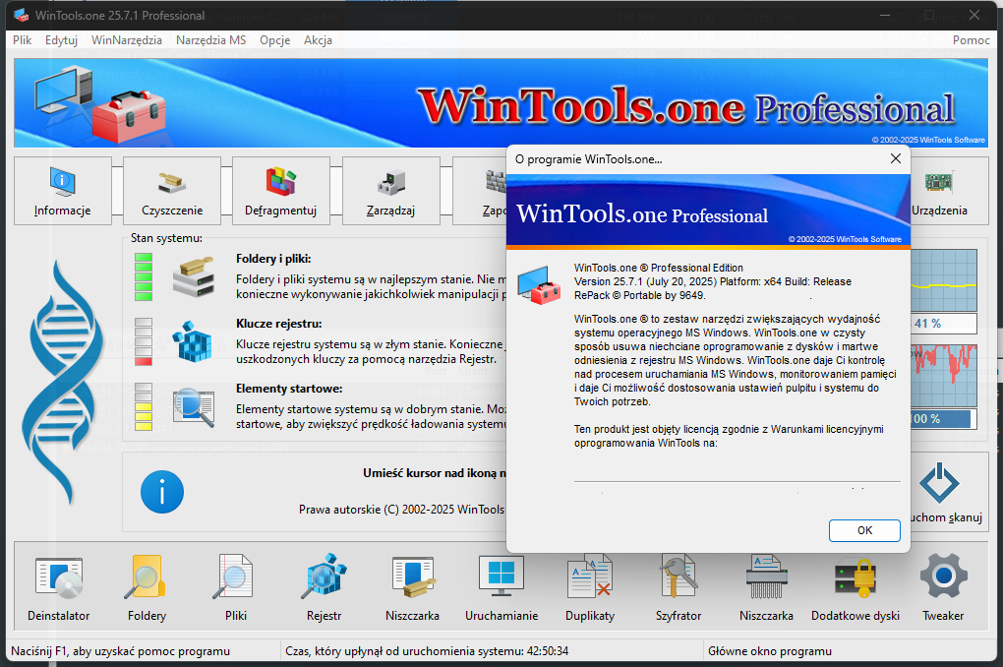Image resolution: width=1003 pixels, height=667 pixels.
Task: Close the O programie WinTools.one dialog
Action: click(x=896, y=158)
